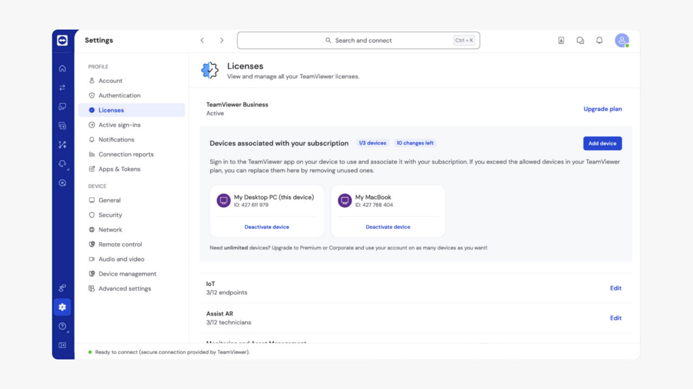Click the Workflows branch icon in the rail
The width and height of the screenshot is (693, 389).
tap(62, 144)
